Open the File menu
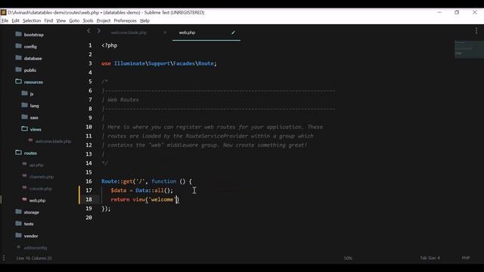Screen dimensions: 484x272 tap(5, 20)
